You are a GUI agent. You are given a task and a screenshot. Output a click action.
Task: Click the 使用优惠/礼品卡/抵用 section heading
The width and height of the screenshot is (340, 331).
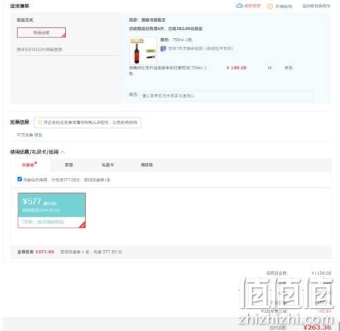(x=34, y=152)
